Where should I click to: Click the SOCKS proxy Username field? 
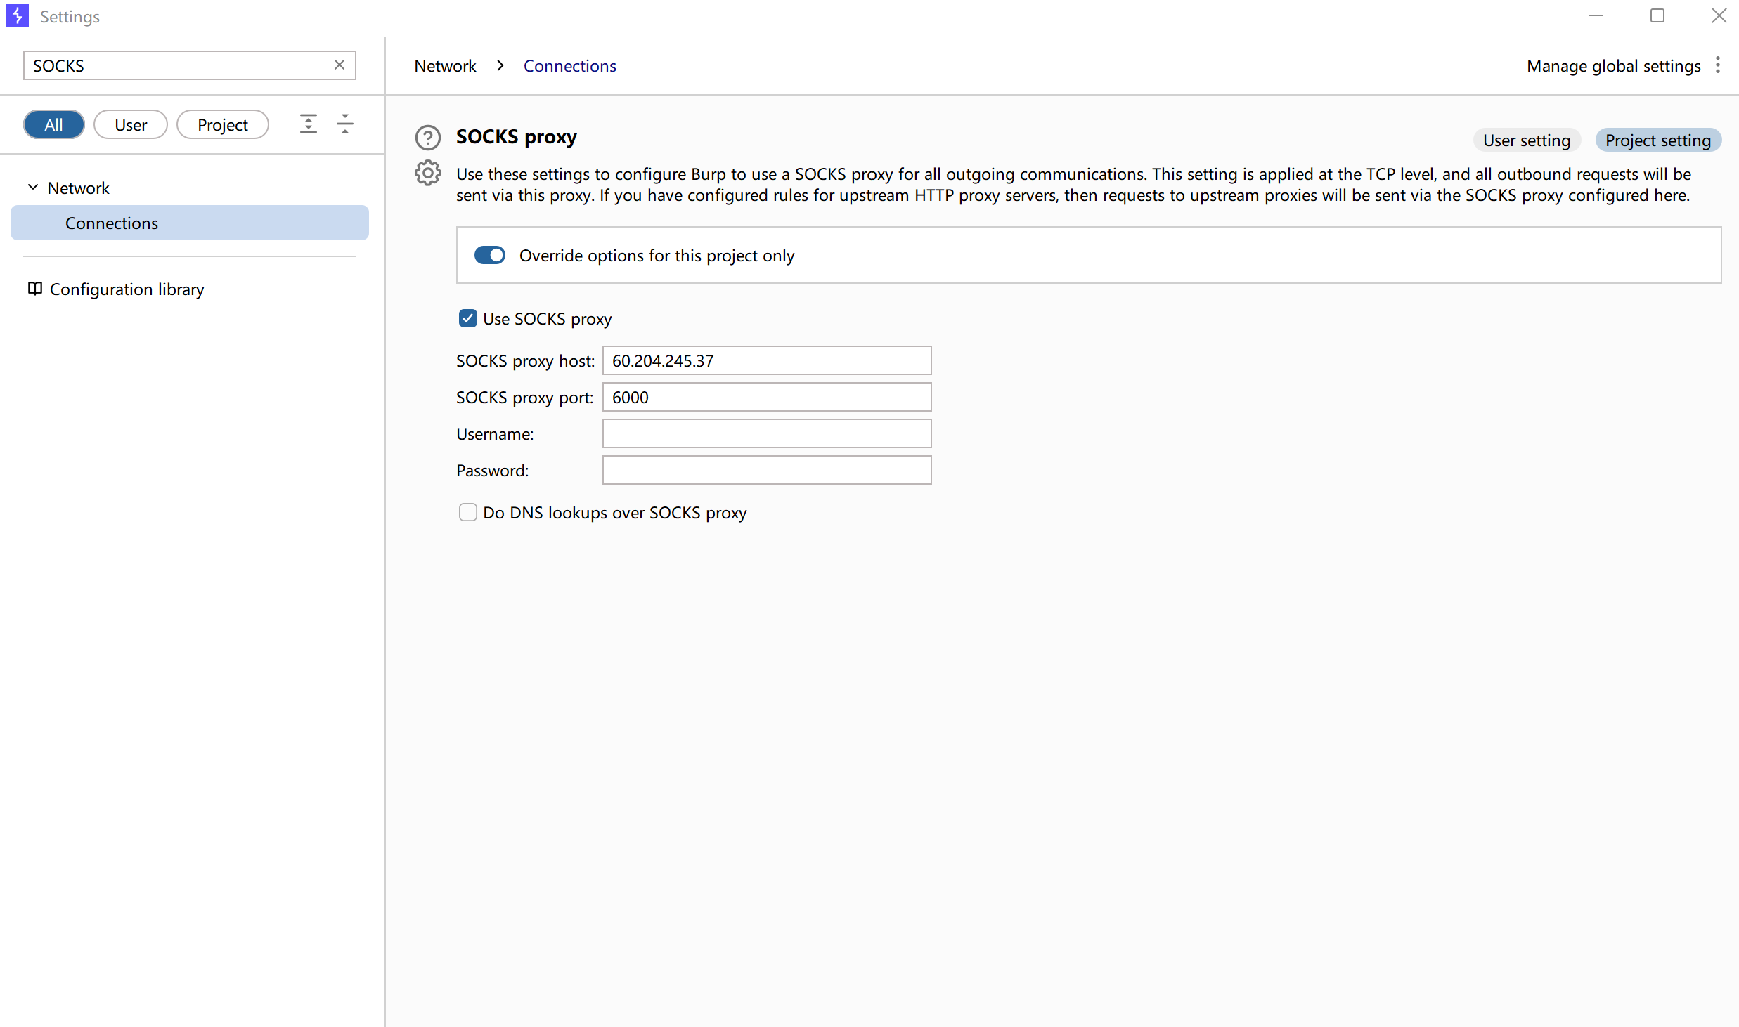(x=766, y=433)
